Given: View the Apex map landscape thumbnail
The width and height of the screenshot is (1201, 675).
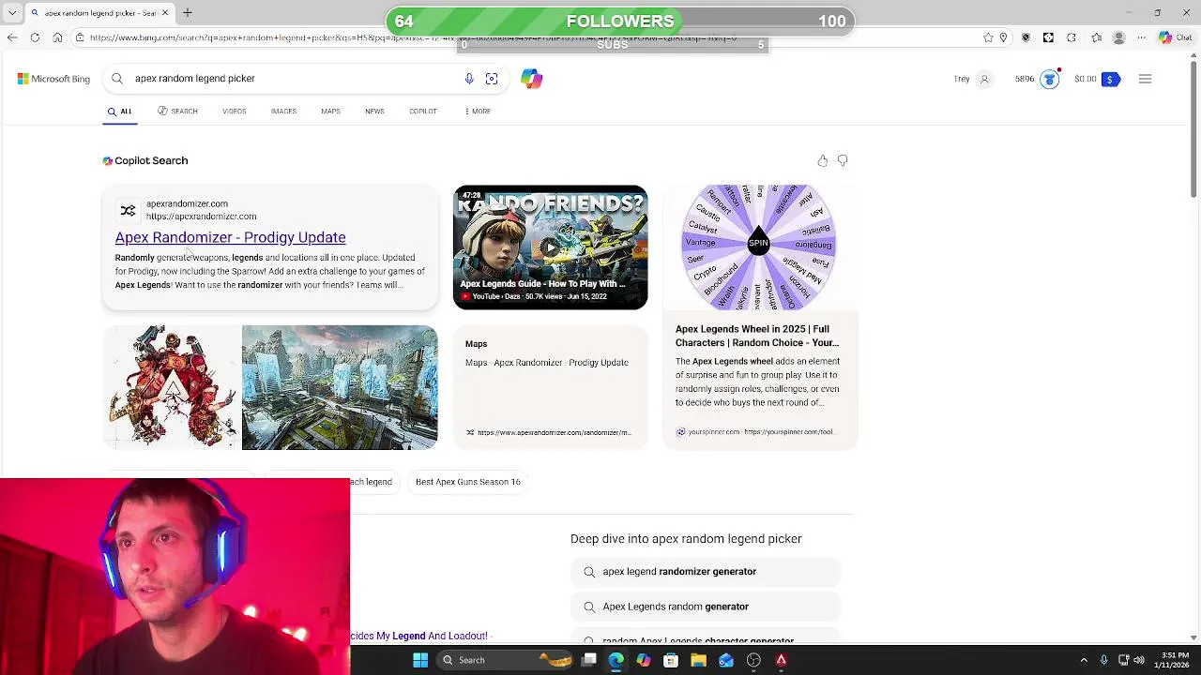Looking at the screenshot, I should [x=340, y=387].
